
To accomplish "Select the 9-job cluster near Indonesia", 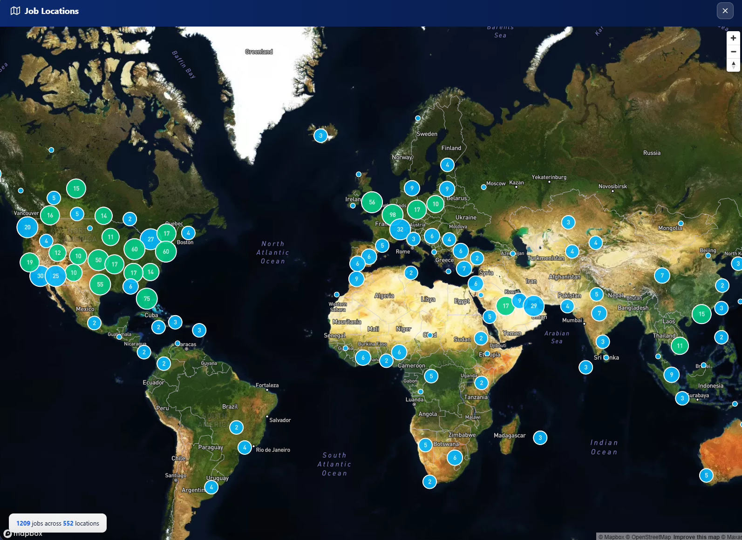I will pos(671,375).
